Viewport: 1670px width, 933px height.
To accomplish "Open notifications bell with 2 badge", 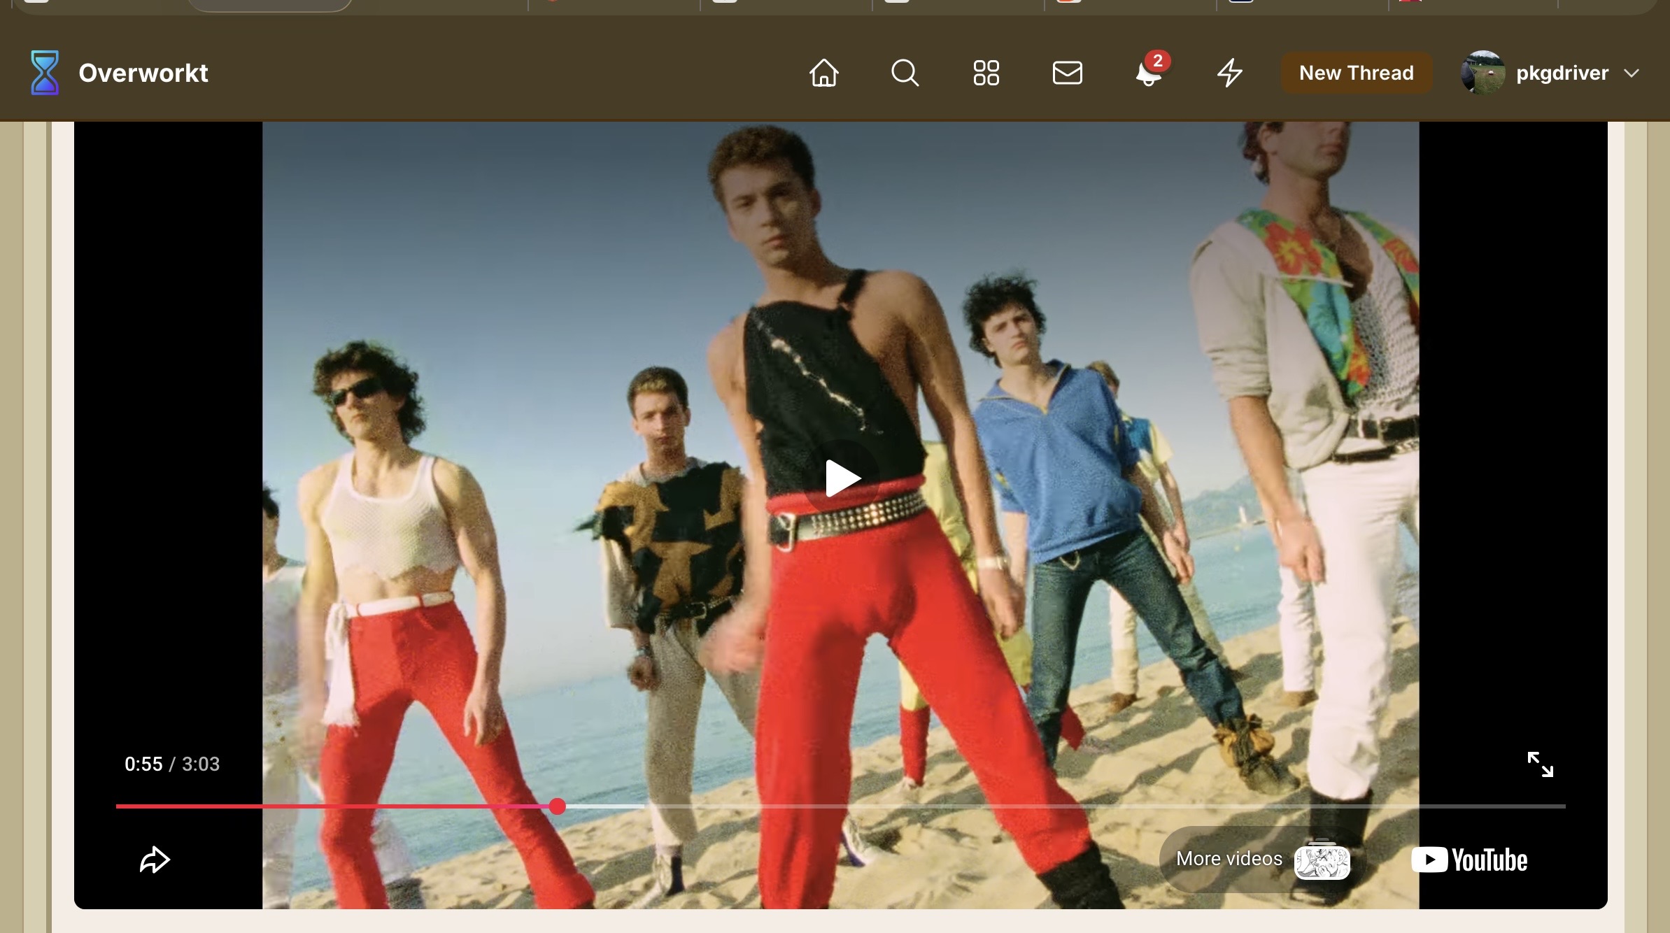I will [x=1150, y=71].
